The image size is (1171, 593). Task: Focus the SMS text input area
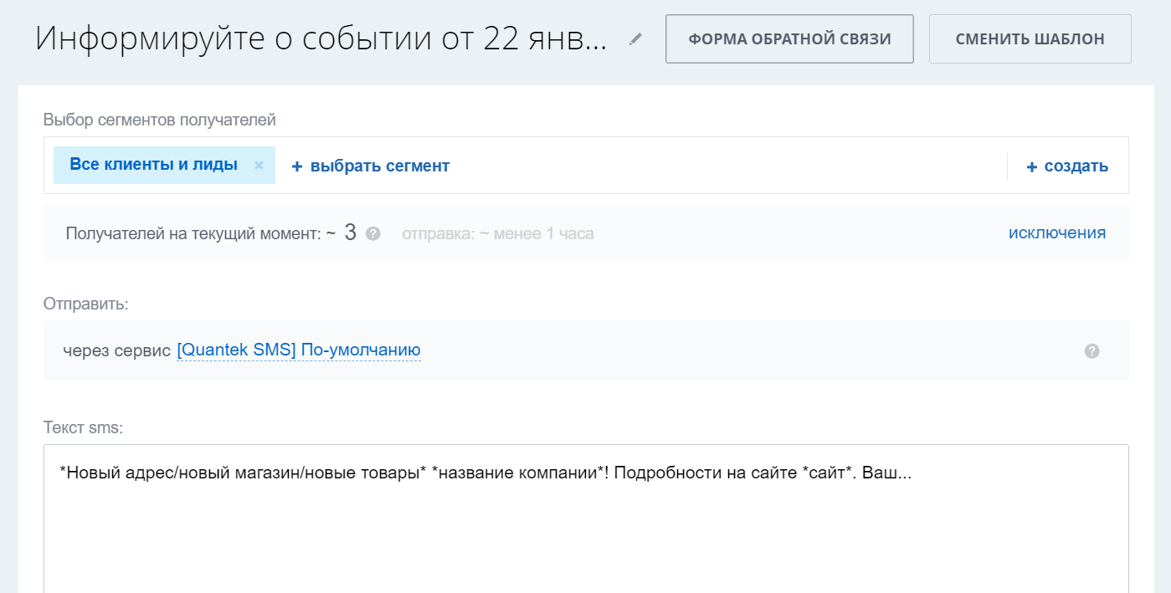coord(586,527)
